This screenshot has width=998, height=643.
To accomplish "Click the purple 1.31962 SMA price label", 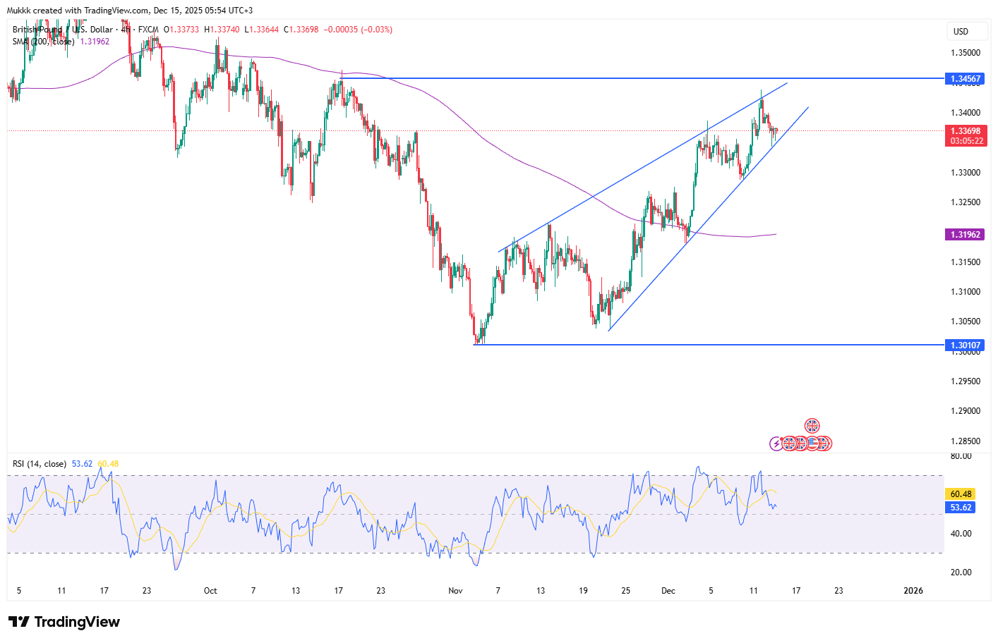I will 964,235.
